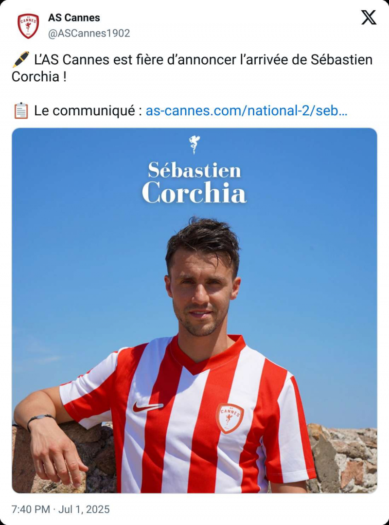This screenshot has height=525, width=389.
Task: Click the X logo in the corner
Action: click(x=369, y=18)
